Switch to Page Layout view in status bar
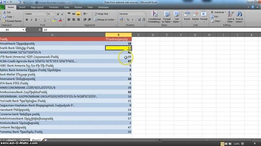The image size is (261, 146). 226,144
